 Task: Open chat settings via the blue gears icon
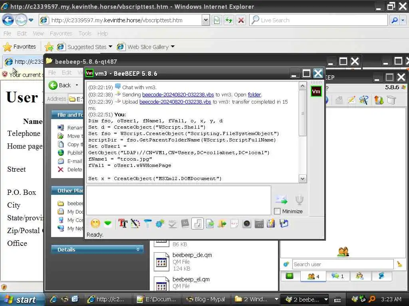pos(160,224)
